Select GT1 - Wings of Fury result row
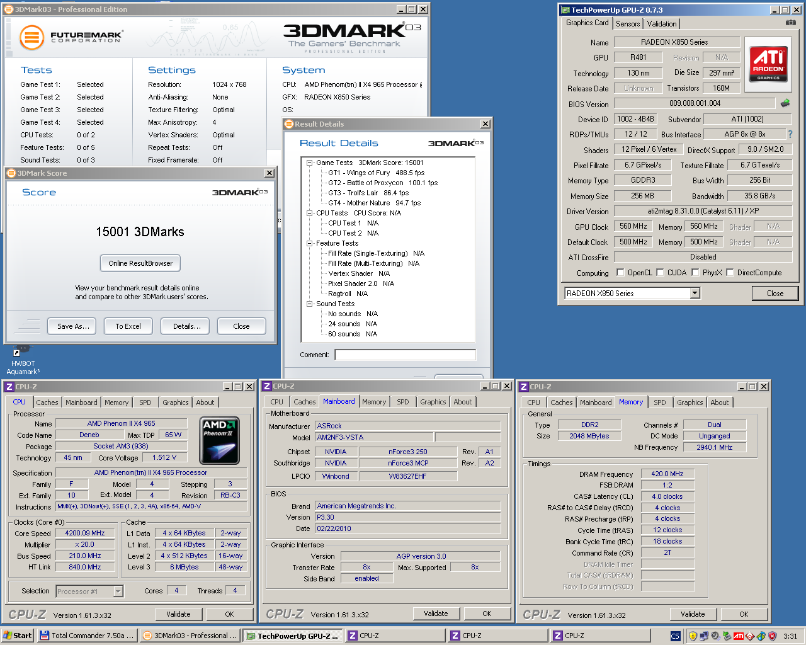Screen dimensions: 806x645 [x=376, y=173]
